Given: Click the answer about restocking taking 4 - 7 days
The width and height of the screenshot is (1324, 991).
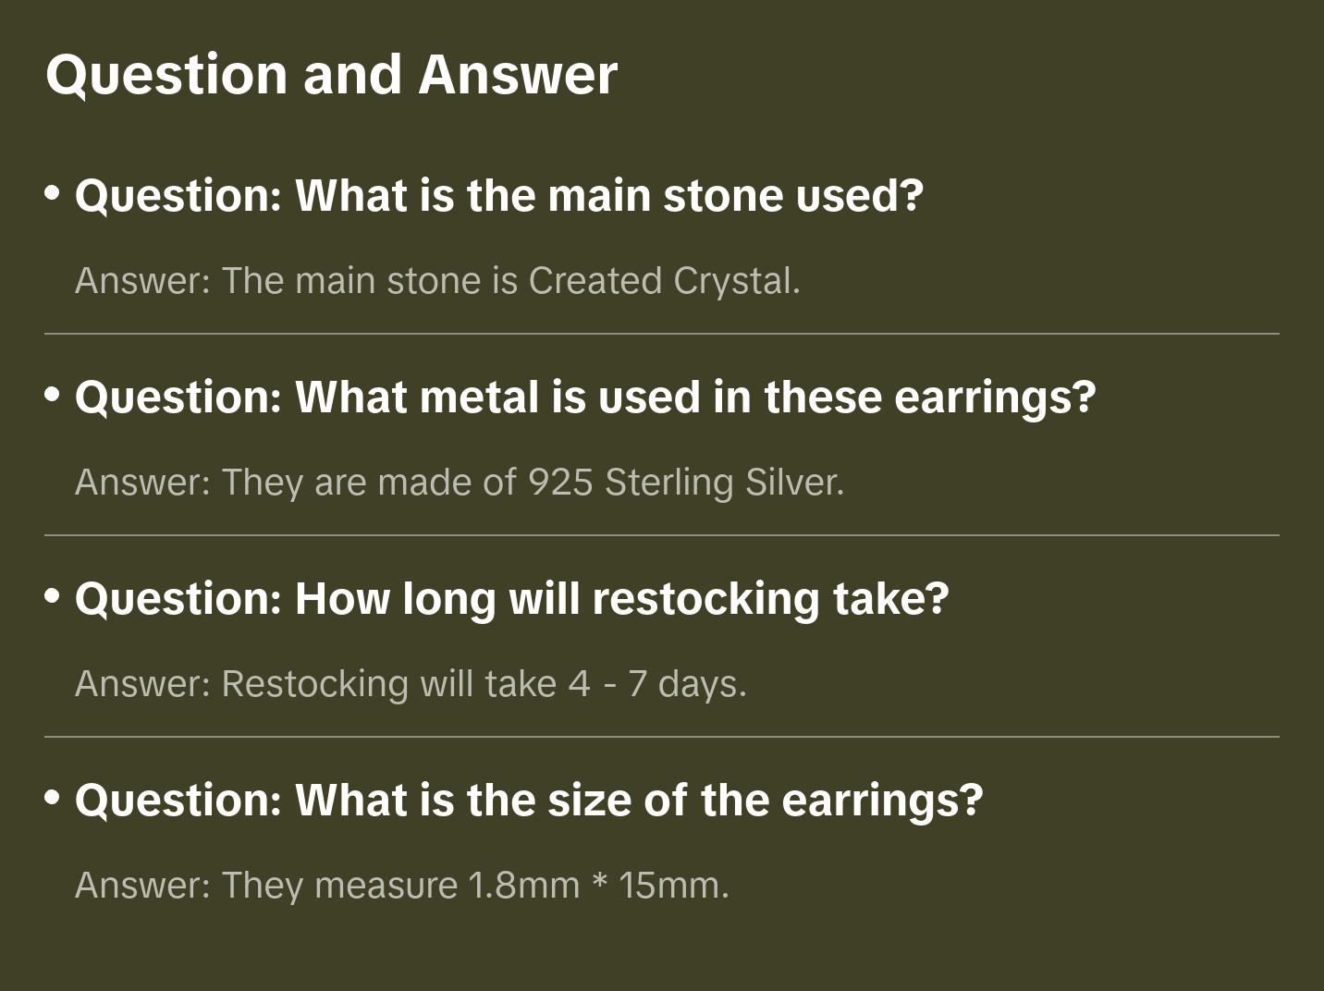Looking at the screenshot, I should coord(411,684).
